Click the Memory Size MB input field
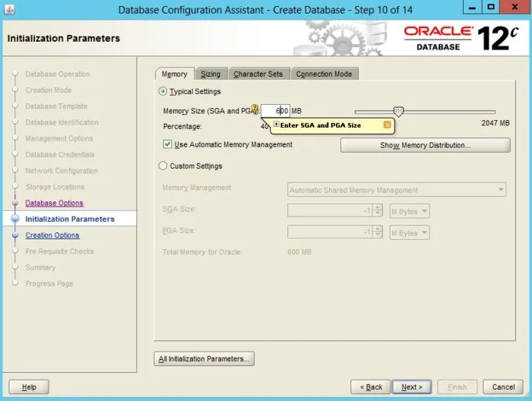532x401 pixels. (275, 111)
